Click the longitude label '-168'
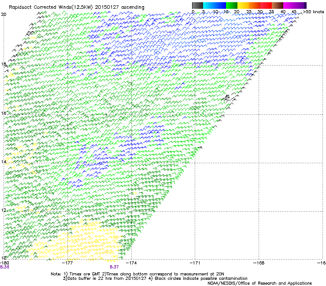Viewport: 326px width, 286px height. 259,263
